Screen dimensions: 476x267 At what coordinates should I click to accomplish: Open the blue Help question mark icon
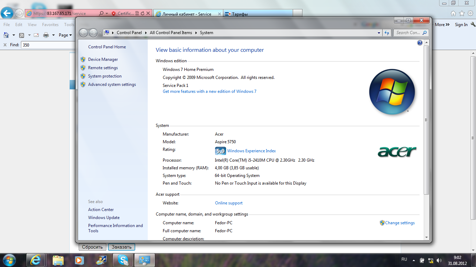(x=420, y=43)
